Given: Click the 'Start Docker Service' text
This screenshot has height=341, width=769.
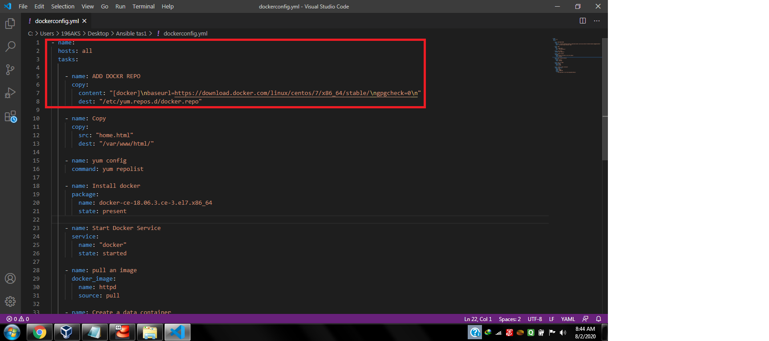Looking at the screenshot, I should coord(126,228).
